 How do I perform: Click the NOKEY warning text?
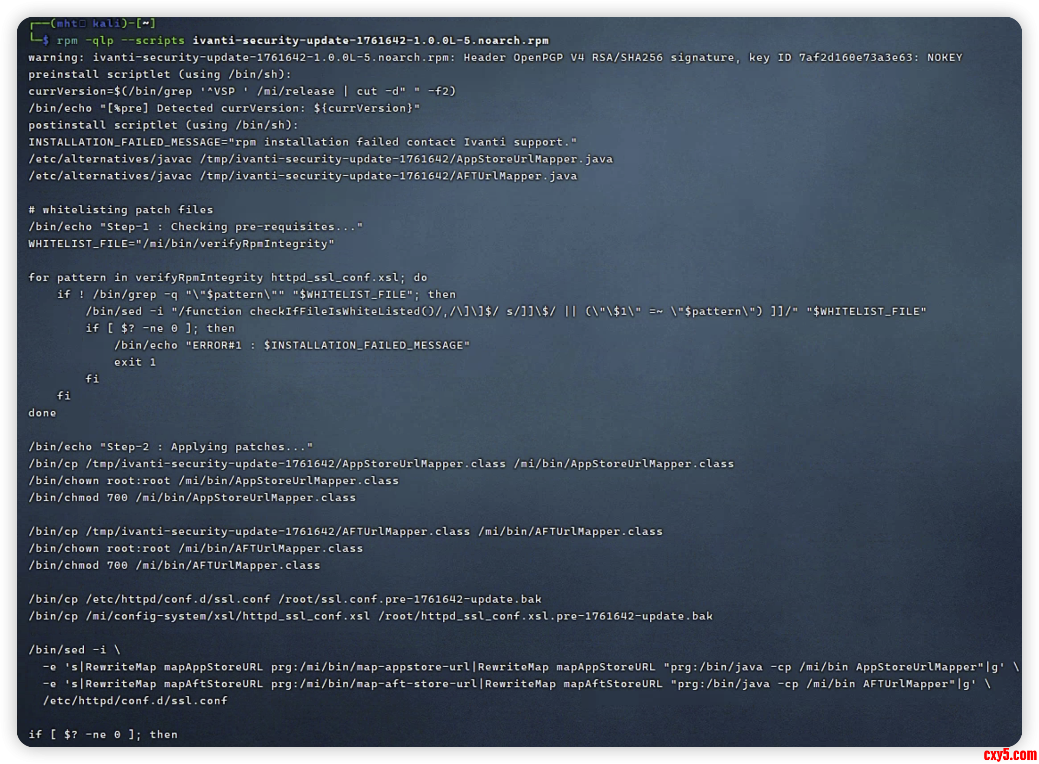[944, 58]
